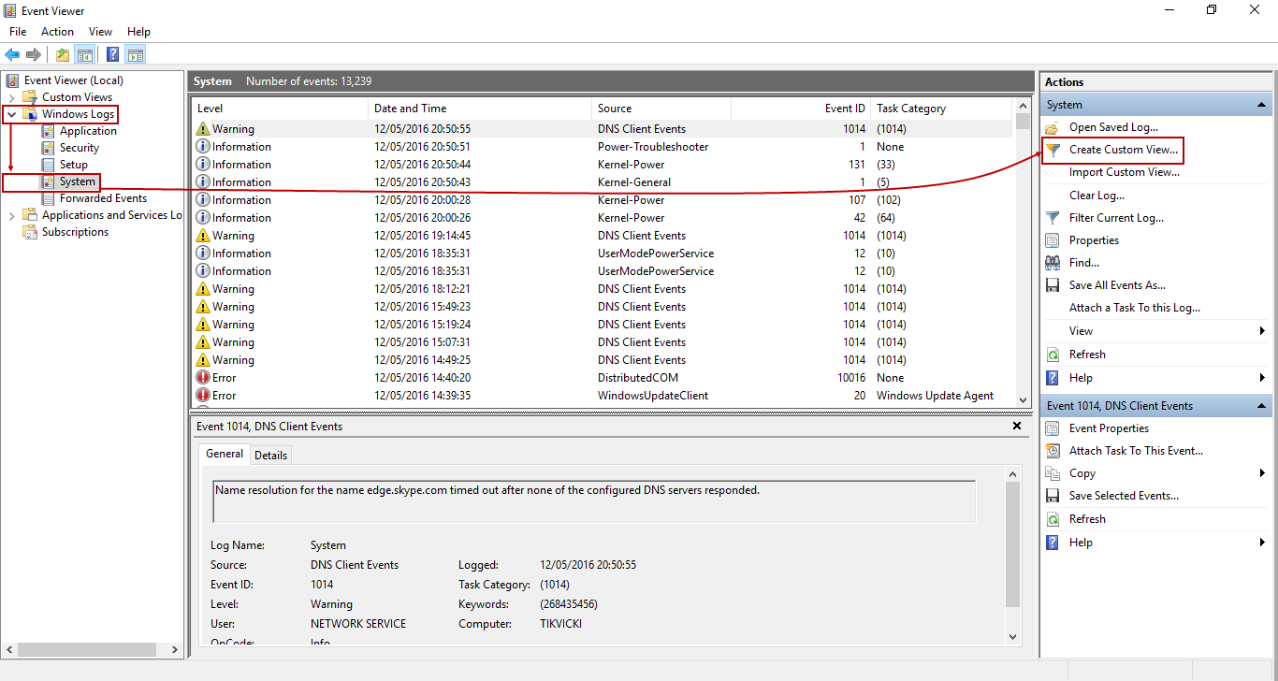Switch to the General tab
The width and height of the screenshot is (1278, 681).
(225, 454)
